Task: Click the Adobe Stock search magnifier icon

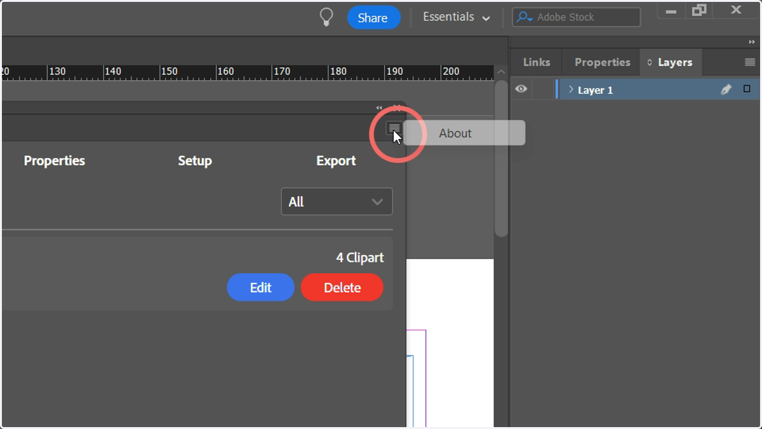Action: coord(525,17)
